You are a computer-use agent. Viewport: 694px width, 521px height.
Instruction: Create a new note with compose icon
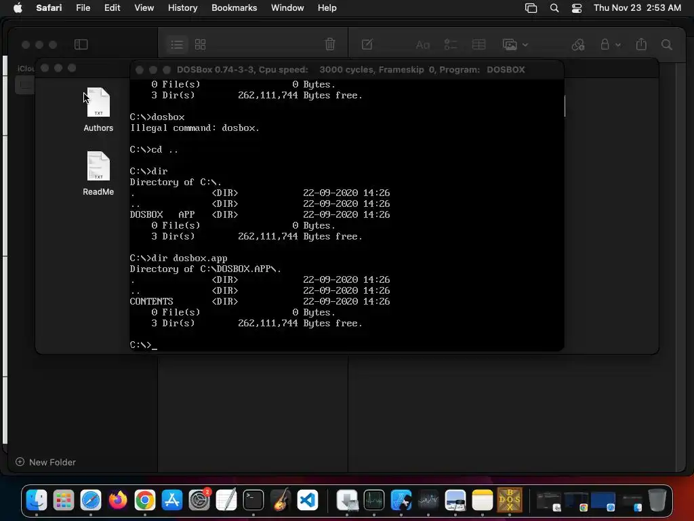click(x=367, y=44)
